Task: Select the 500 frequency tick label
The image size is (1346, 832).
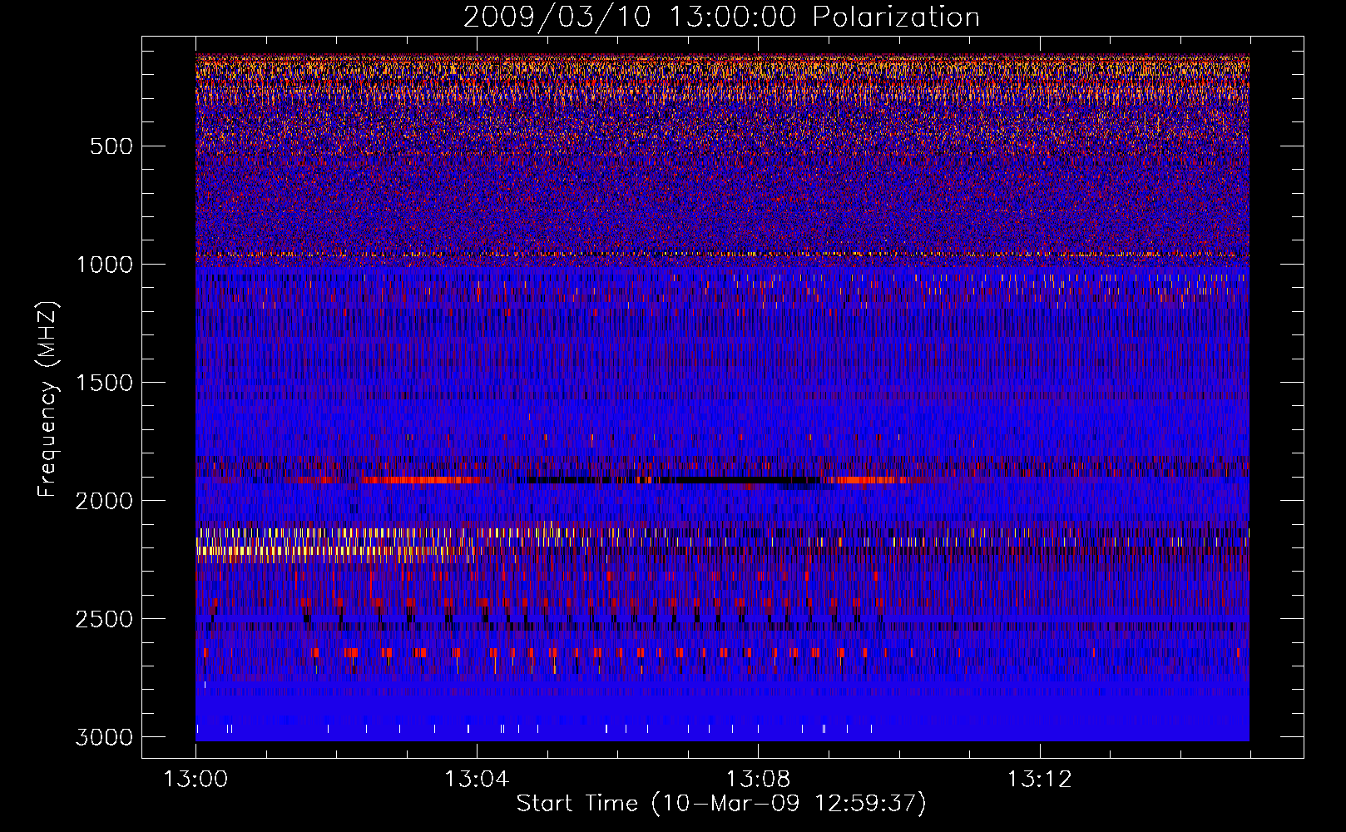Action: pyautogui.click(x=111, y=146)
